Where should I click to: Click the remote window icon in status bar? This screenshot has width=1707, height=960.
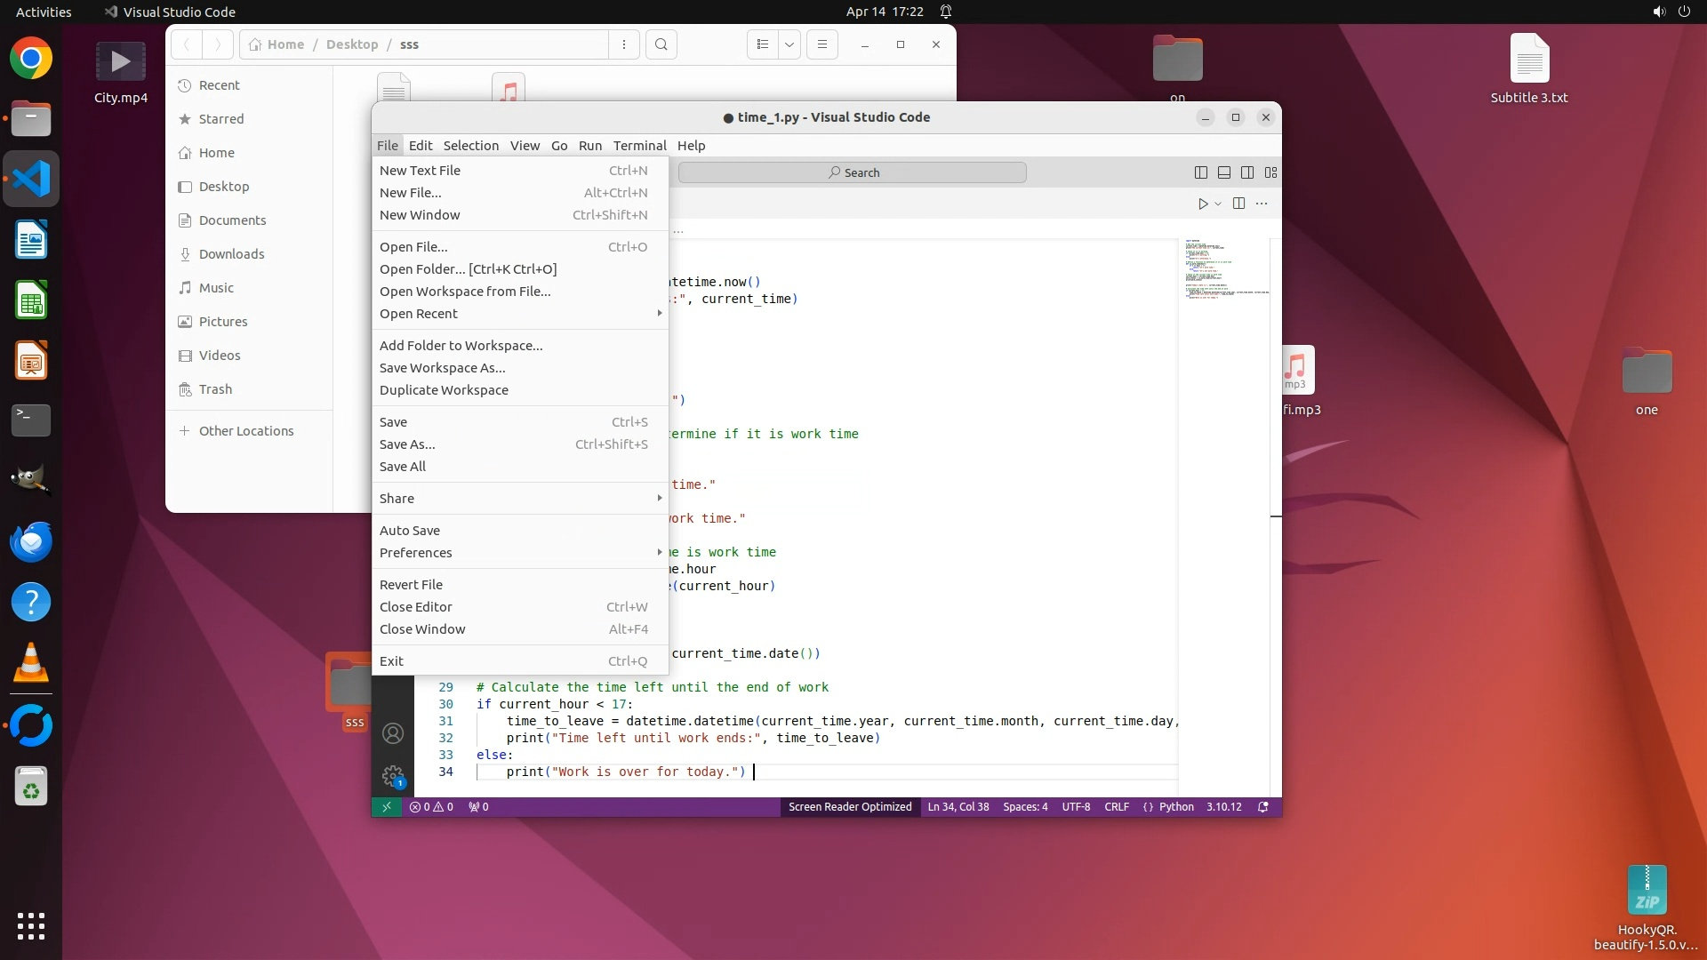(386, 807)
